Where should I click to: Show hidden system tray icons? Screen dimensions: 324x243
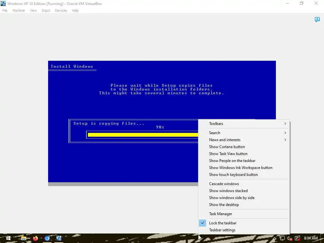(x=275, y=238)
